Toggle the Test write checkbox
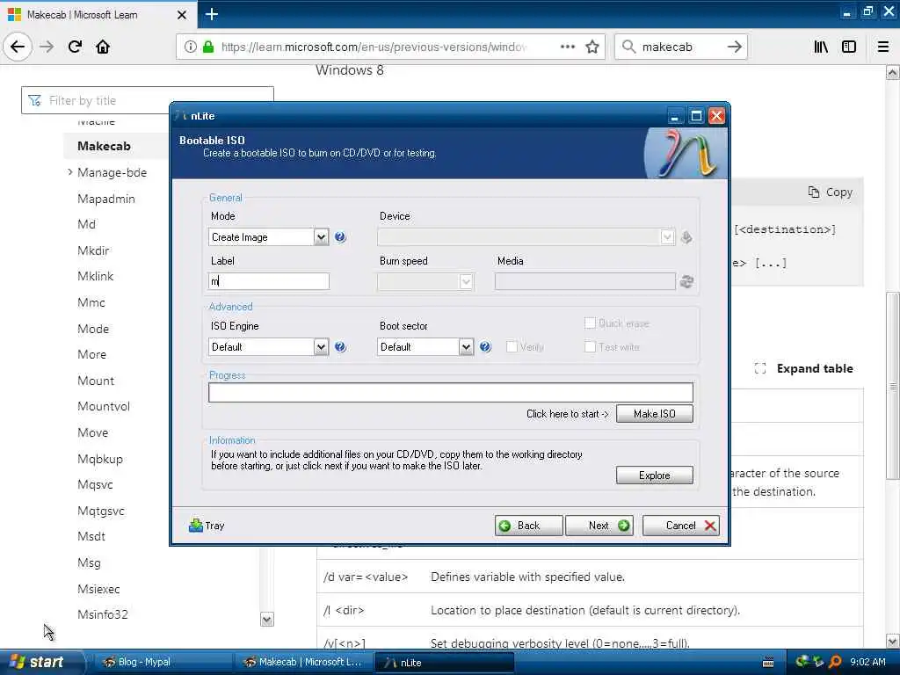This screenshot has width=900, height=675. 590,346
